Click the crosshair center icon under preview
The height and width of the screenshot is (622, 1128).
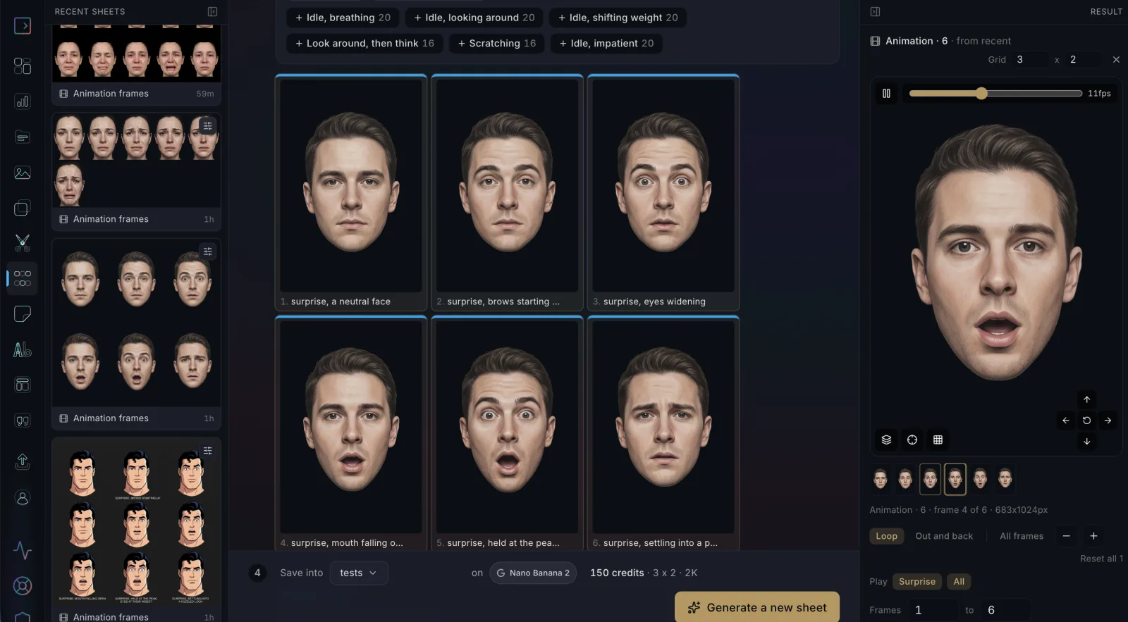[912, 440]
